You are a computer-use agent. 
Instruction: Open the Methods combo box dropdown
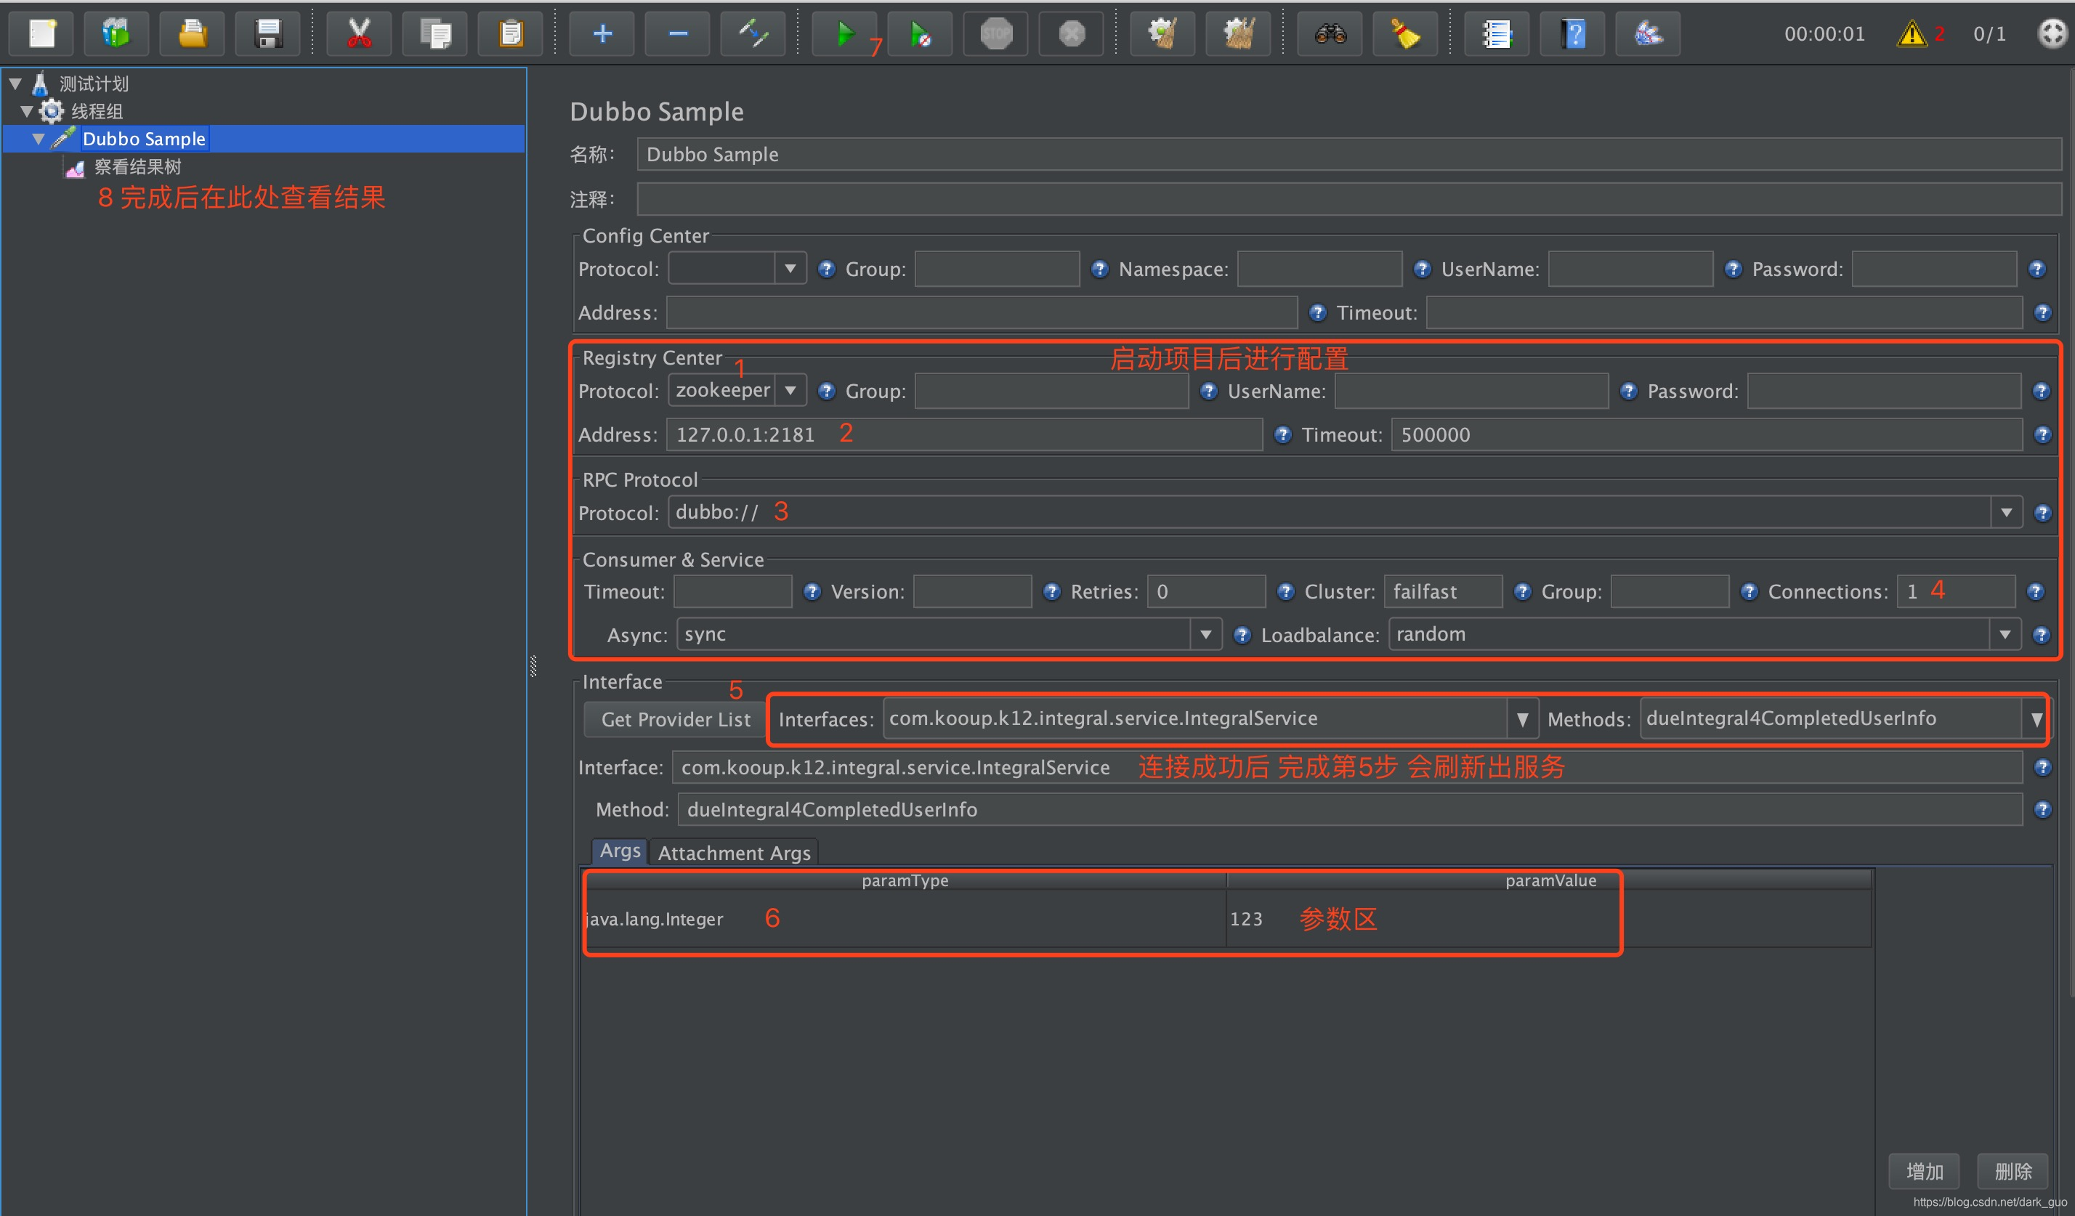click(2036, 718)
